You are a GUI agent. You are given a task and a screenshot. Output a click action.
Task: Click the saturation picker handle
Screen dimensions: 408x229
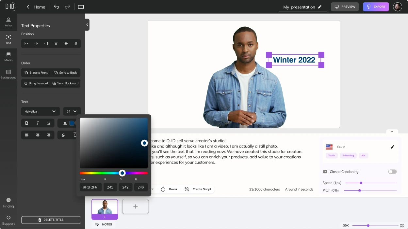(x=144, y=143)
